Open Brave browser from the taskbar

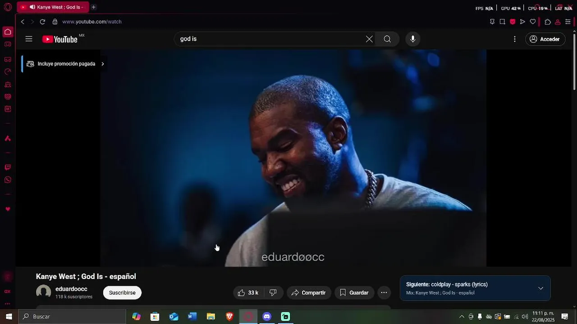click(229, 316)
